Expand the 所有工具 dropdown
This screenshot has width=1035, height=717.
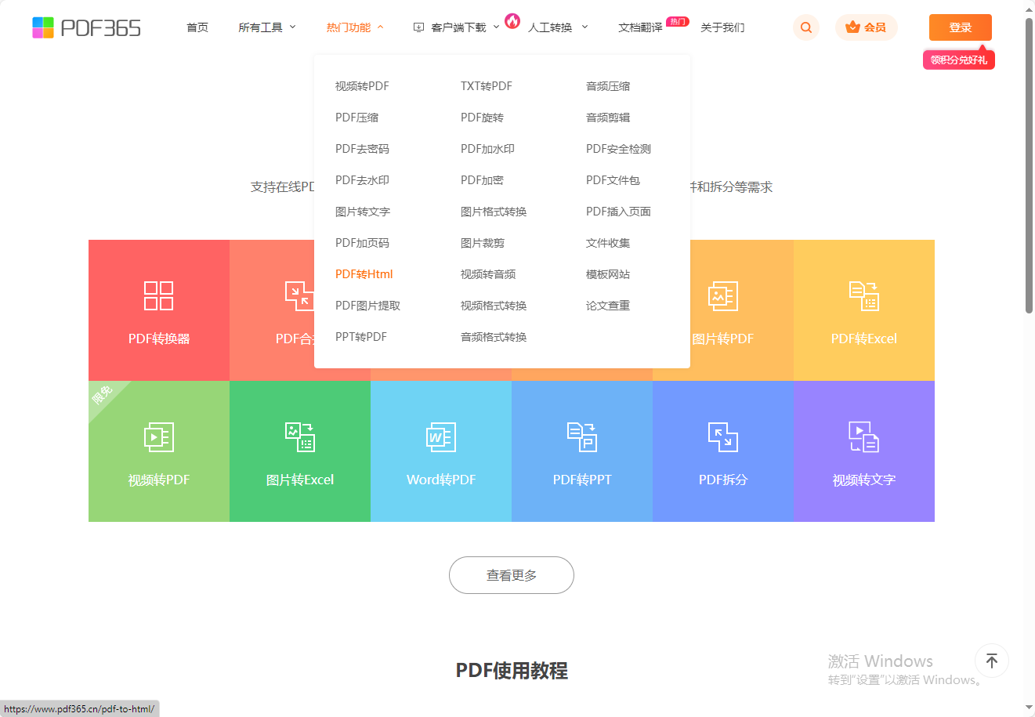pyautogui.click(x=267, y=27)
